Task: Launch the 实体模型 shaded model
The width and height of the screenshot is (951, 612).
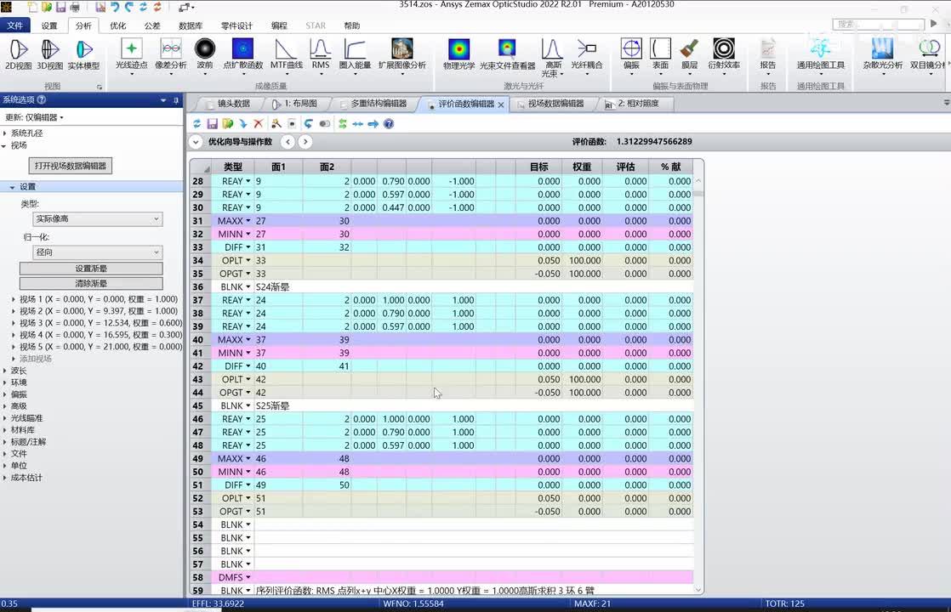Action: [83, 54]
